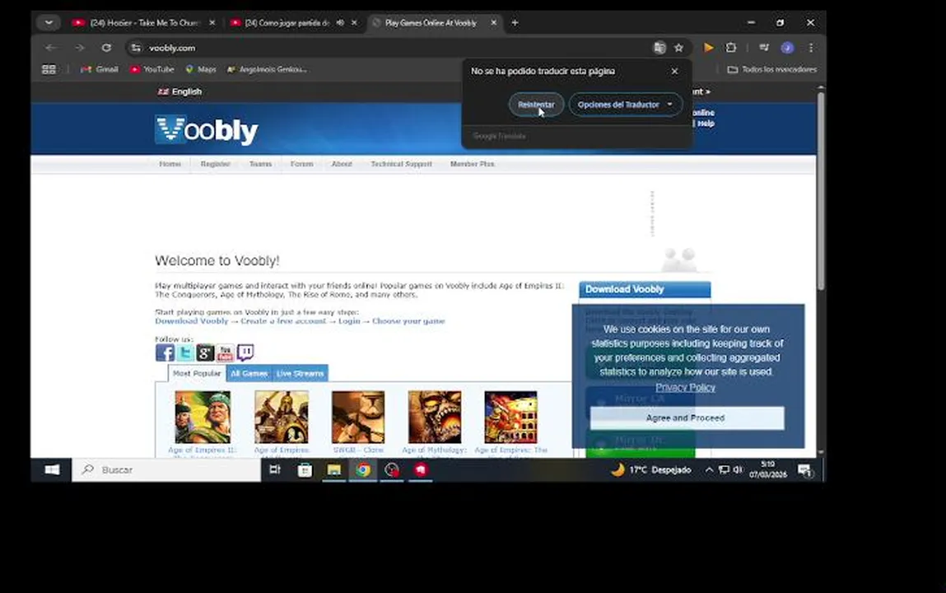Follow the Choose your game link
This screenshot has height=593, width=946.
(x=408, y=321)
